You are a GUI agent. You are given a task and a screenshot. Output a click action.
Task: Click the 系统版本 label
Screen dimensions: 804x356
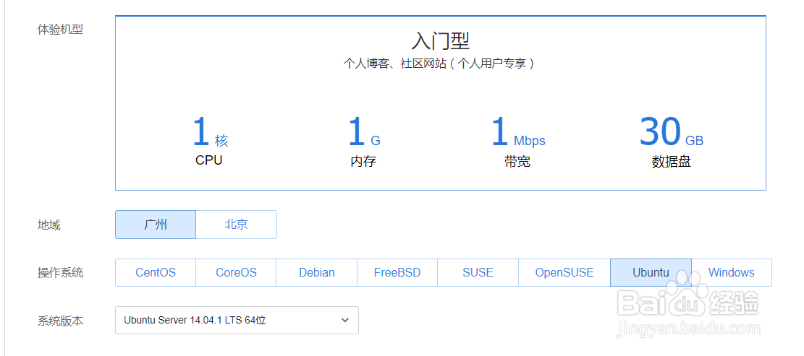coord(60,321)
